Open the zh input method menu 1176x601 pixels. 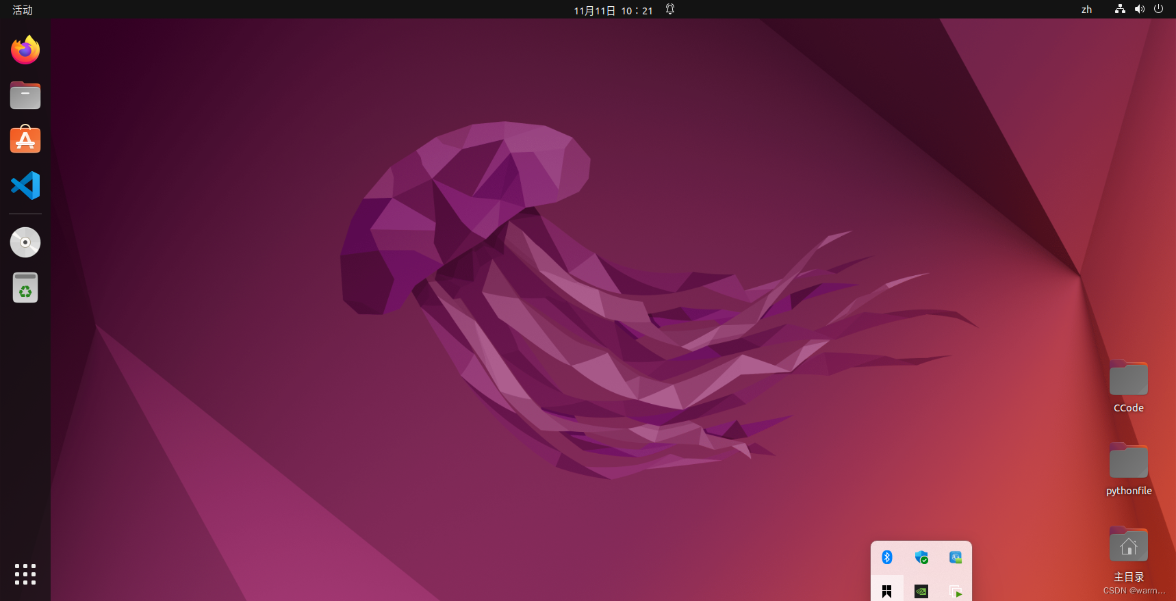pos(1086,10)
